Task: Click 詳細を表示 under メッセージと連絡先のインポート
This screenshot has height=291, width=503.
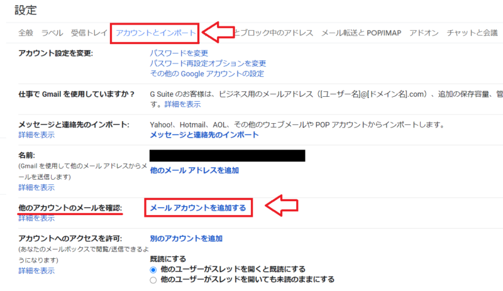Action: click(x=36, y=135)
